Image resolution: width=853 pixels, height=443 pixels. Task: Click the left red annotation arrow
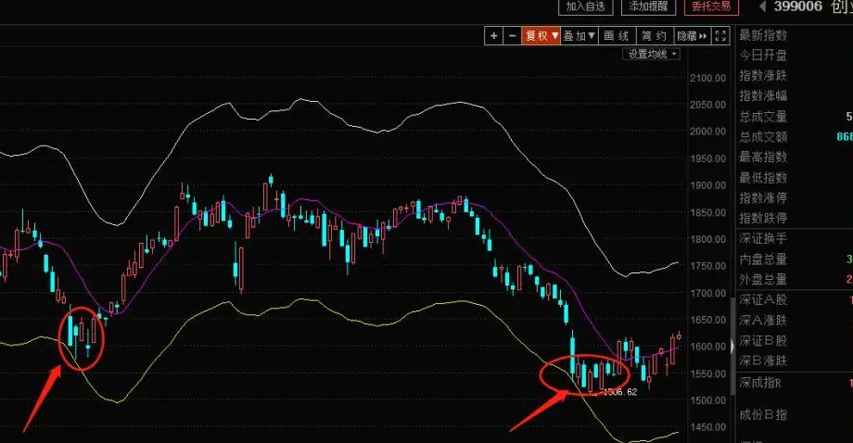(42, 399)
